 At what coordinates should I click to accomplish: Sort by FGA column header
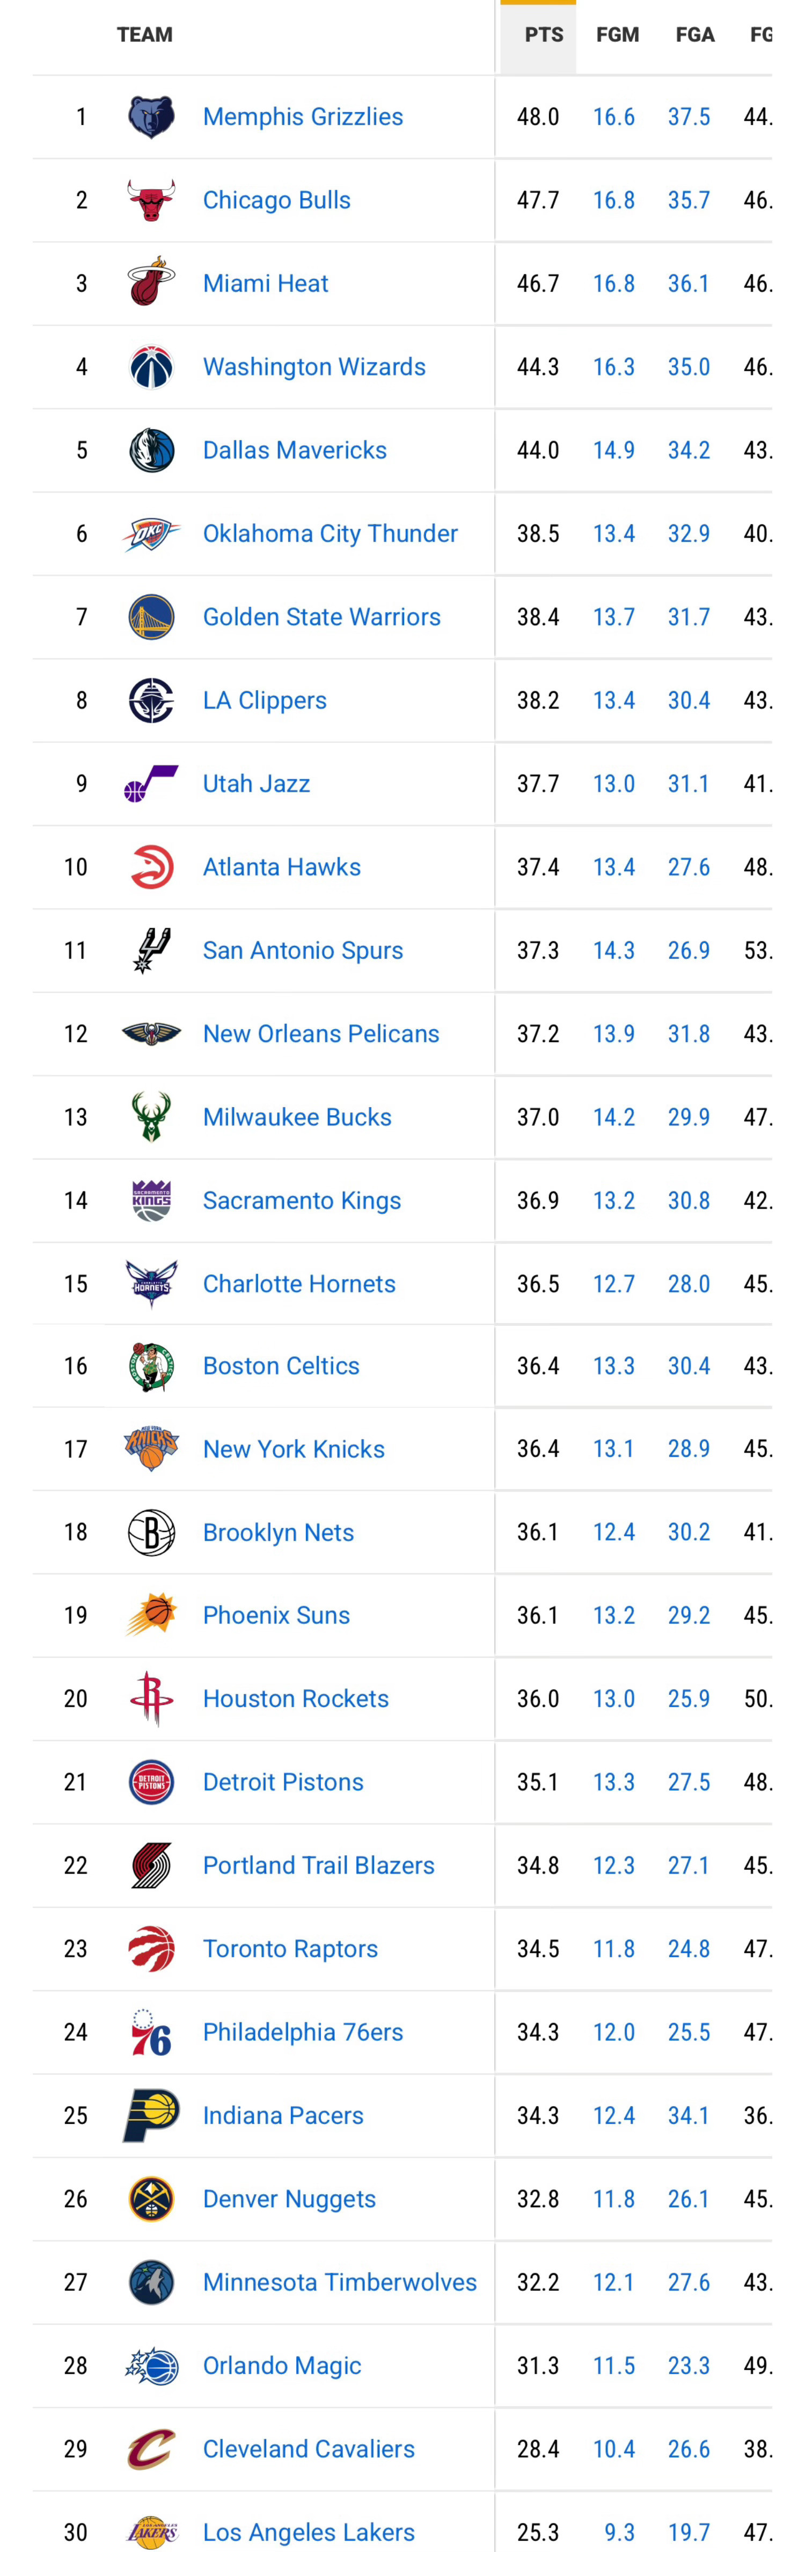click(x=694, y=35)
